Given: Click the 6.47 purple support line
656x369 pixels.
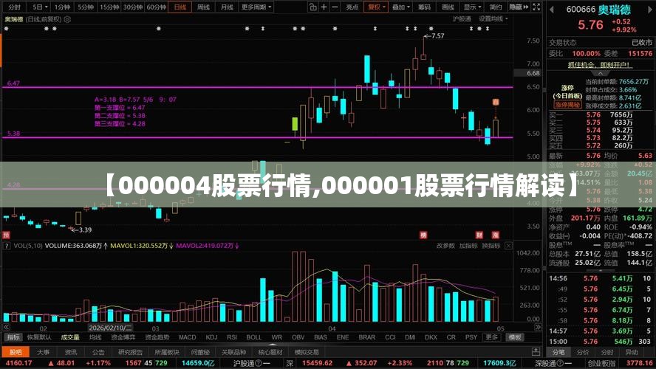Looking at the screenshot, I should [x=257, y=87].
